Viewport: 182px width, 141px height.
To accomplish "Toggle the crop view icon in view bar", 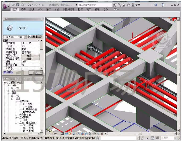I will 82,134.
